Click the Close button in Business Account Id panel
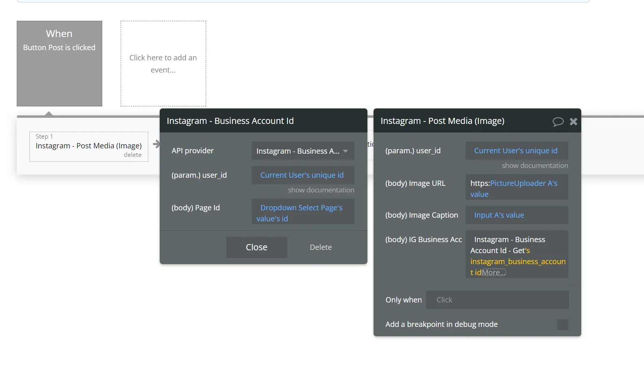Viewport: 644px width, 375px height. [257, 247]
